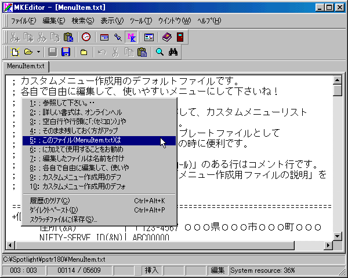The height and width of the screenshot is (278, 348).
Task: Select history item 8: 各自で自由に編集して
Action: tap(99, 168)
